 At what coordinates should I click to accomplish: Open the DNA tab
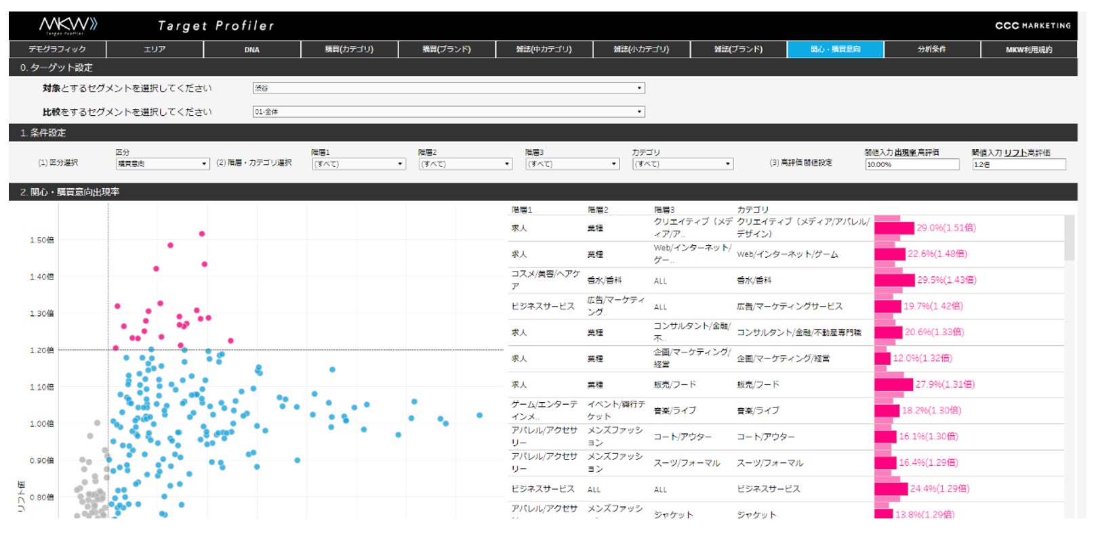(252, 49)
